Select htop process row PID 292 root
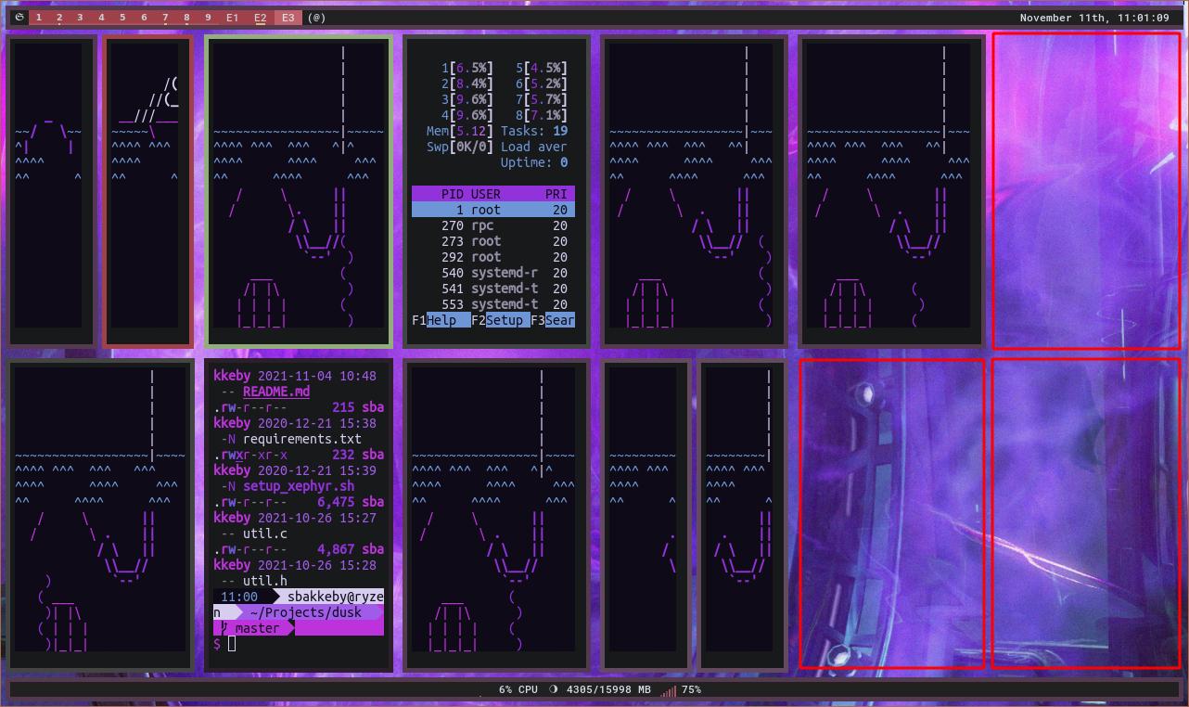The image size is (1189, 707). pos(493,257)
